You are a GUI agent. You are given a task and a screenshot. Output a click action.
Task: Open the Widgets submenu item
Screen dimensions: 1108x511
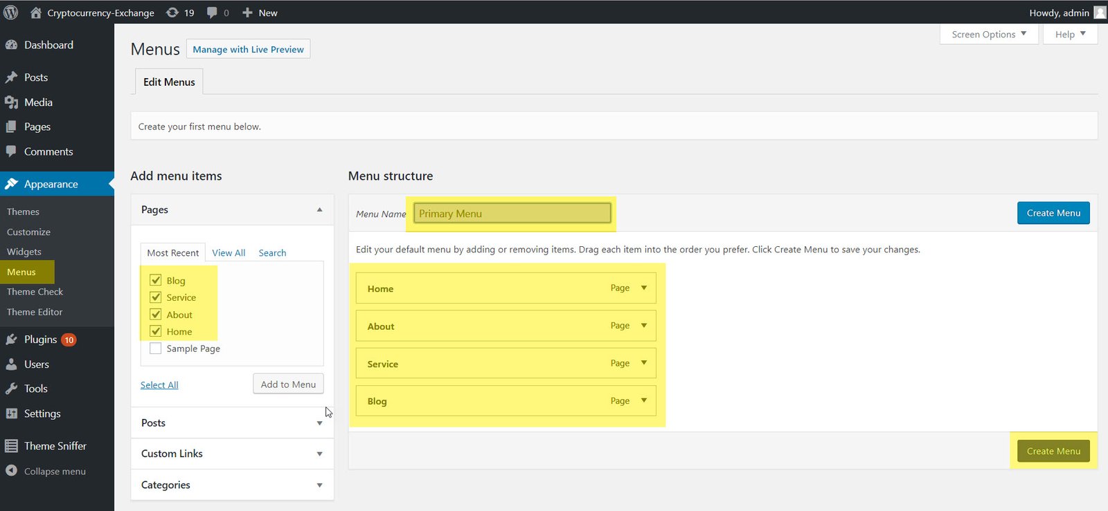pyautogui.click(x=24, y=252)
